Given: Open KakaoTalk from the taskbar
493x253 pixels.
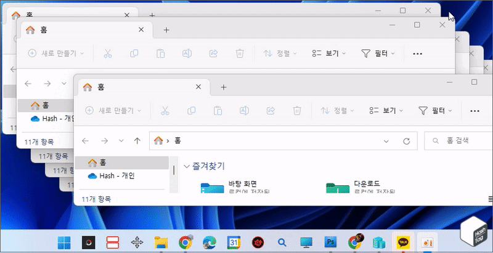Looking at the screenshot, I should [403, 243].
